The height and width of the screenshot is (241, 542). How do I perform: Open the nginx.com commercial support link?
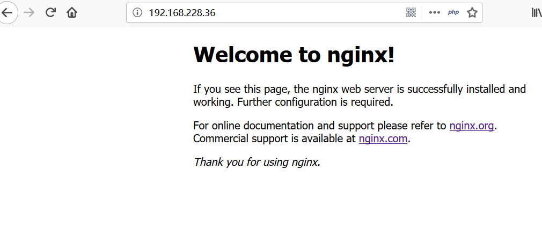click(383, 138)
